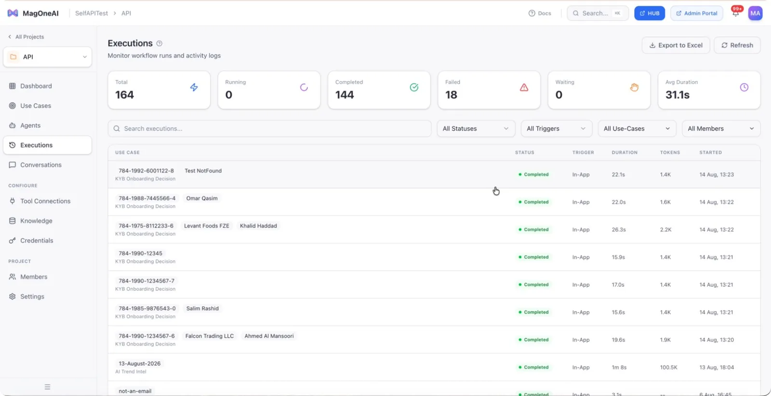Image resolution: width=771 pixels, height=396 pixels.
Task: Open Tool Connections in sidebar
Action: click(x=47, y=201)
